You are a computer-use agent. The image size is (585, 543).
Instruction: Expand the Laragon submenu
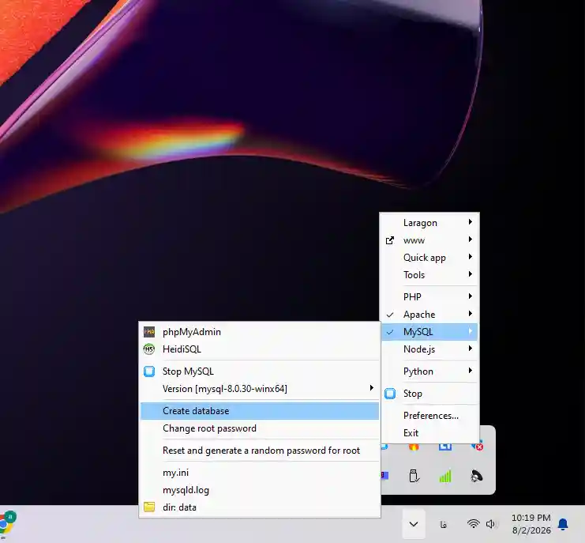click(x=429, y=223)
